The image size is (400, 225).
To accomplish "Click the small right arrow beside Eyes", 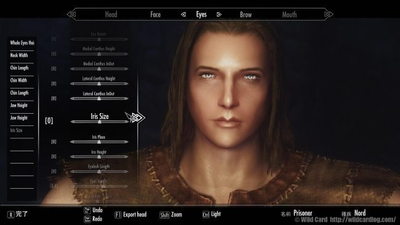I will (219, 15).
